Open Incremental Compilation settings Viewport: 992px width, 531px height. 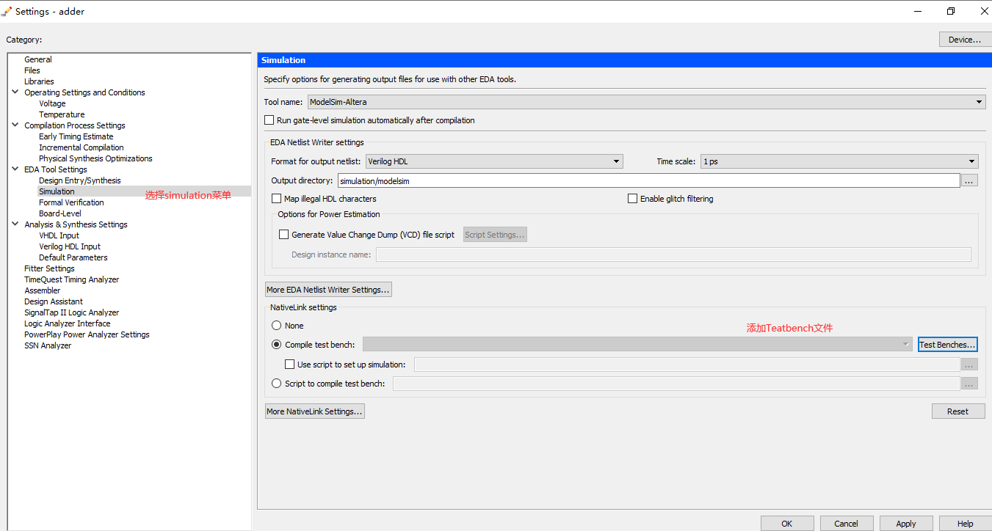click(82, 147)
